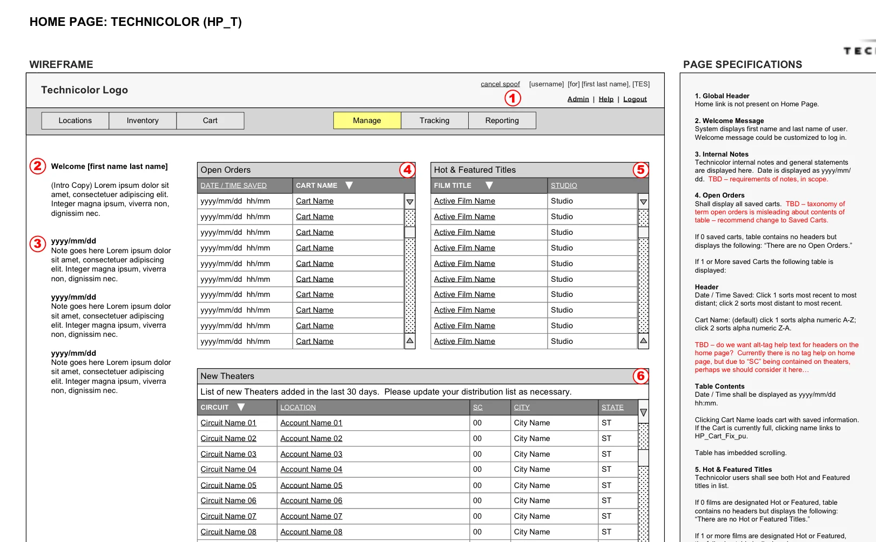Click the Open Orders panel title
This screenshot has width=876, height=542.
point(226,170)
